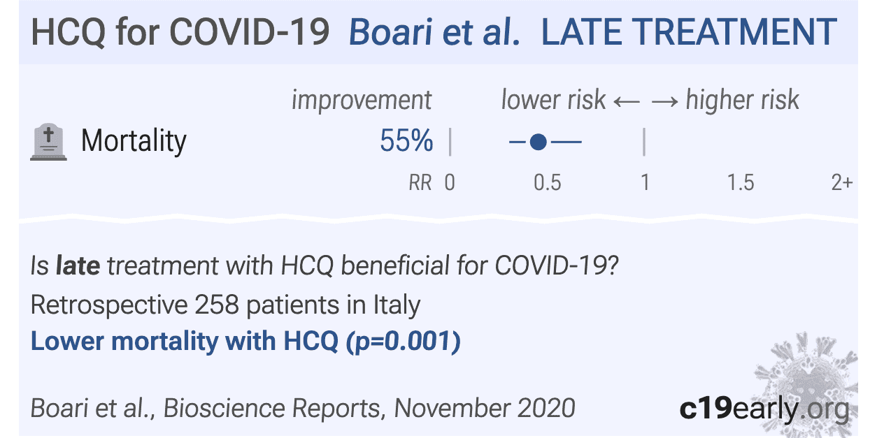The height and width of the screenshot is (438, 877).
Task: Click the Boari et al. title link
Action: pyautogui.click(x=434, y=32)
